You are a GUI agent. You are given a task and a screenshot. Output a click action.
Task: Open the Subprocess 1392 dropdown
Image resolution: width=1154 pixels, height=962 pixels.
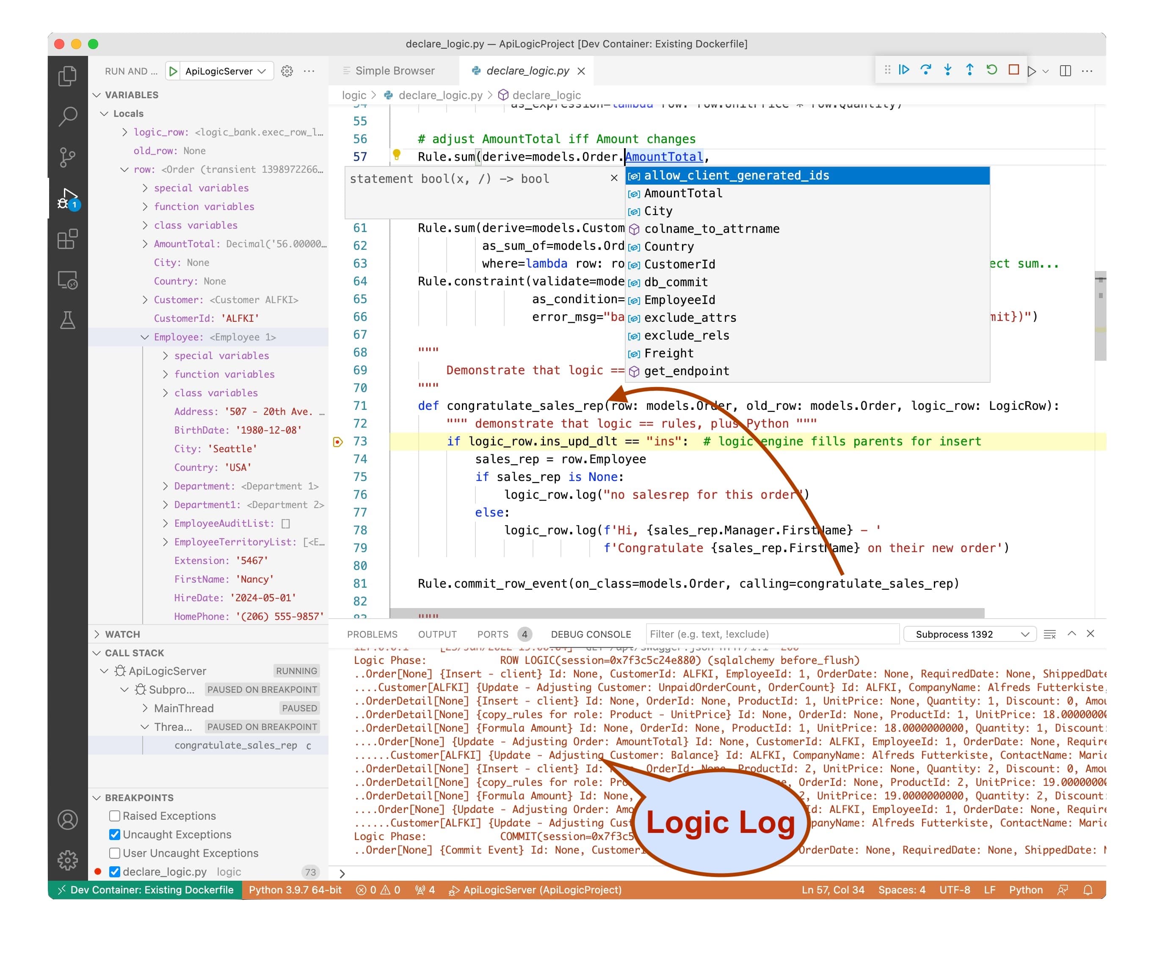click(970, 634)
